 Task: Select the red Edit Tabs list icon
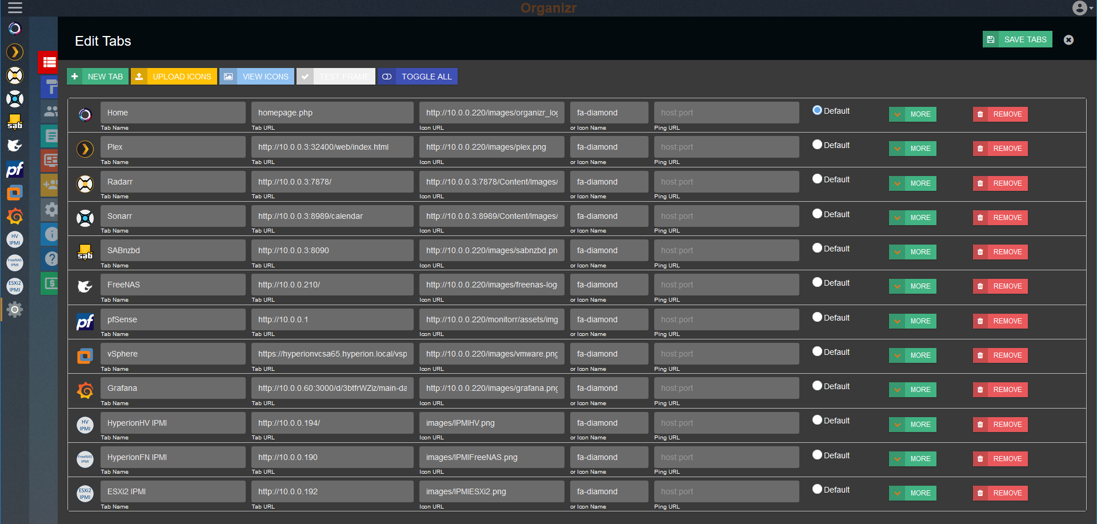coord(49,62)
